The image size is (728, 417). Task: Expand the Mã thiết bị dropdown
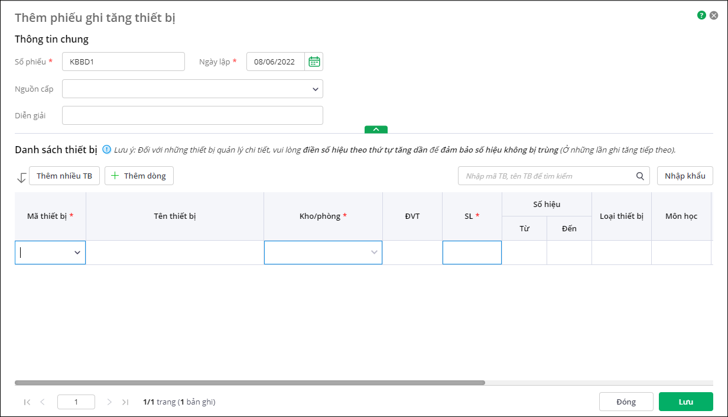coord(77,253)
